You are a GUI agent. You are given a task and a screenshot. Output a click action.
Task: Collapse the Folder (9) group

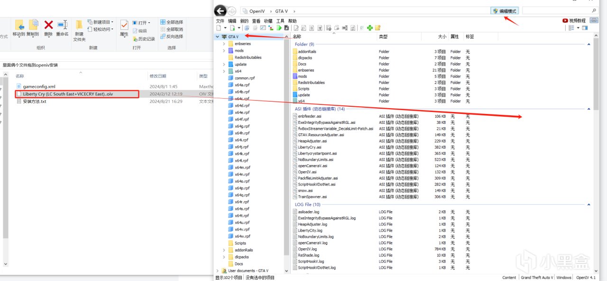(x=589, y=44)
